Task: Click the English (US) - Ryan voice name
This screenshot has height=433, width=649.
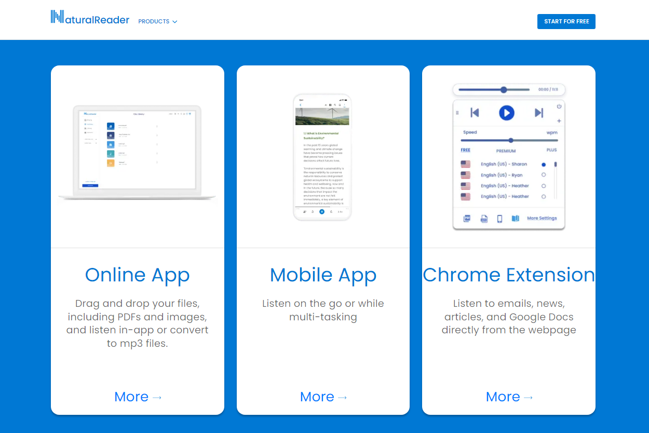Action: pyautogui.click(x=502, y=175)
